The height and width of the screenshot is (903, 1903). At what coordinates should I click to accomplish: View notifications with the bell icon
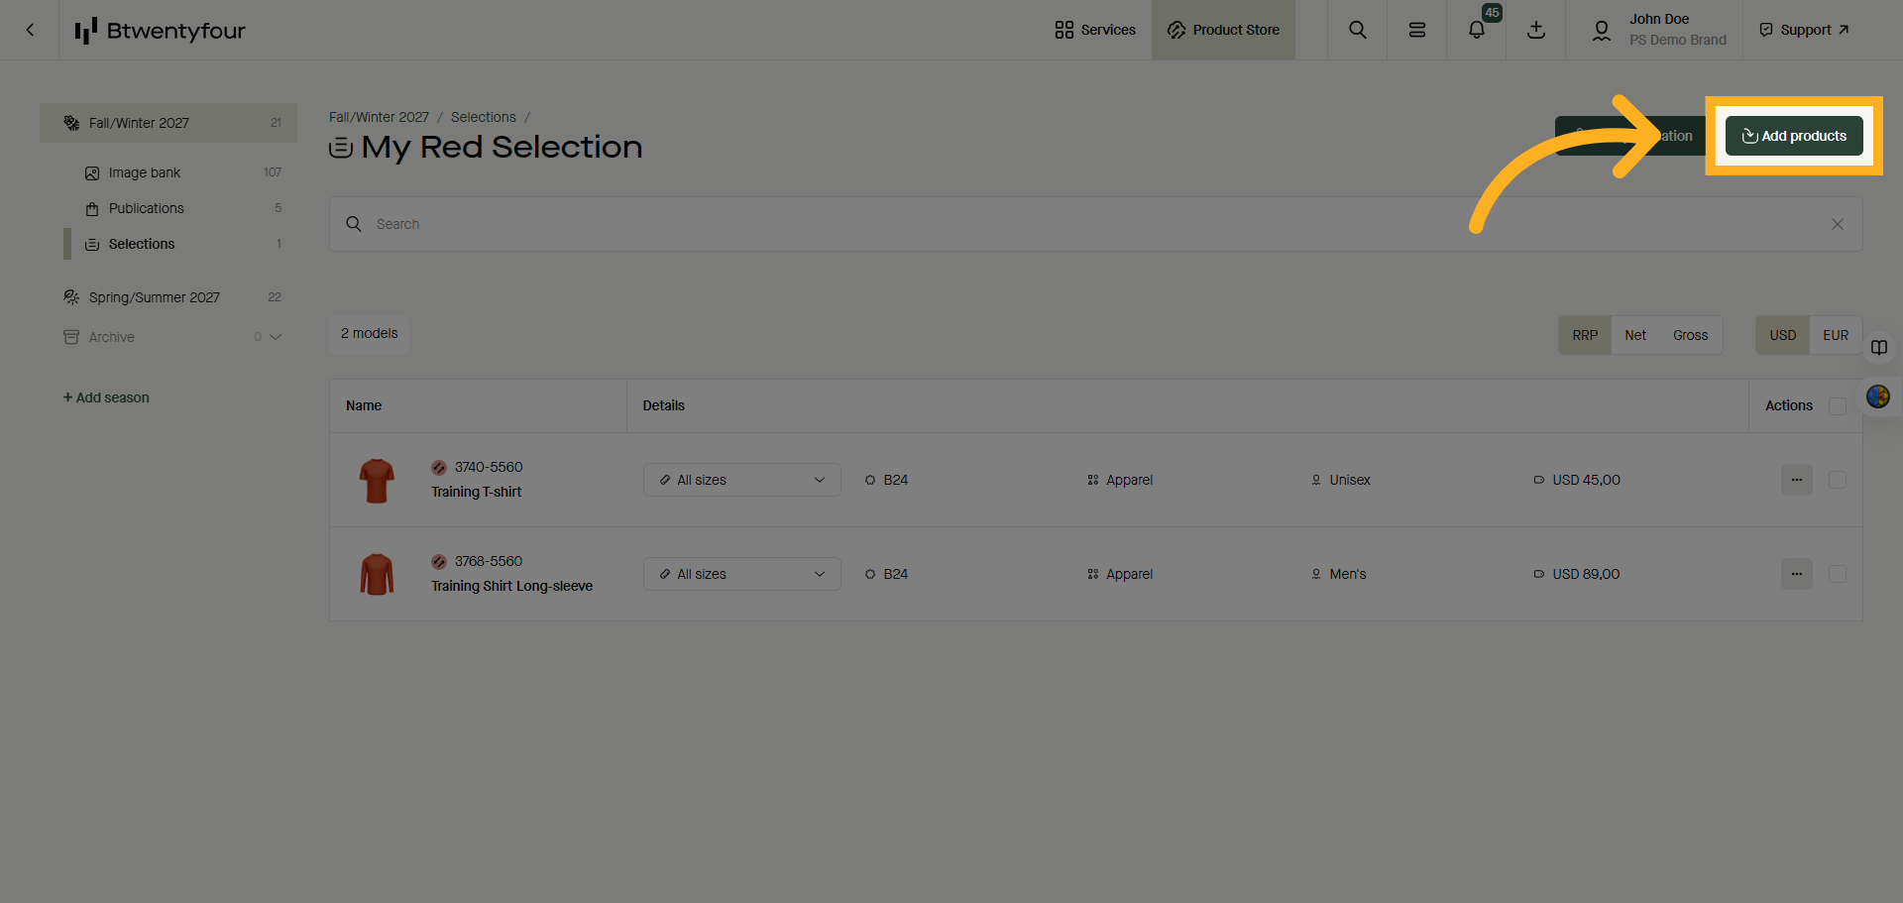coord(1476,30)
